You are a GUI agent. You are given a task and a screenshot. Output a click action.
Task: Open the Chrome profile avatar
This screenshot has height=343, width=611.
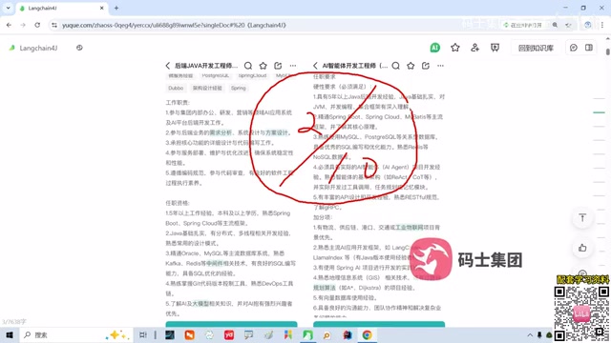click(x=588, y=25)
